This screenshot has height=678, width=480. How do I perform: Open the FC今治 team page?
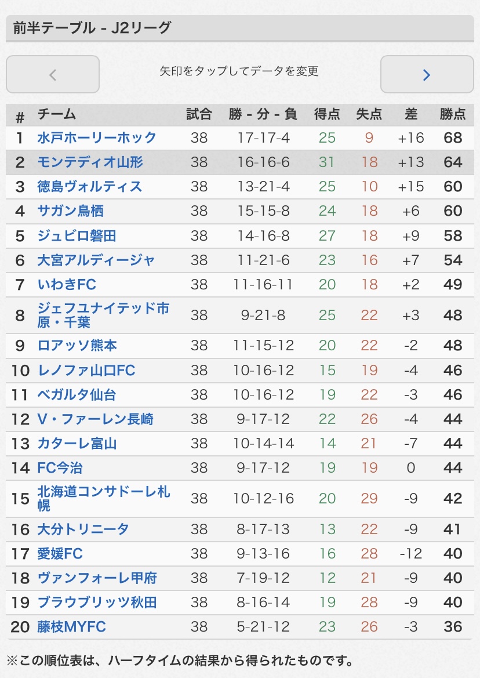(60, 468)
